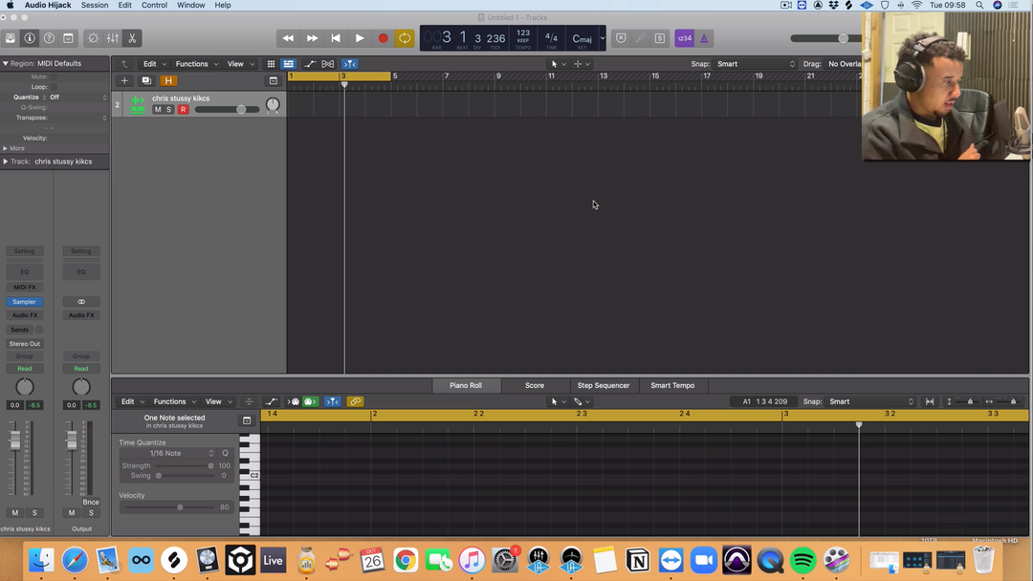Collapse the Region MIDI Defaults disclosure triangle
Viewport: 1033px width, 581px height.
[x=6, y=64]
